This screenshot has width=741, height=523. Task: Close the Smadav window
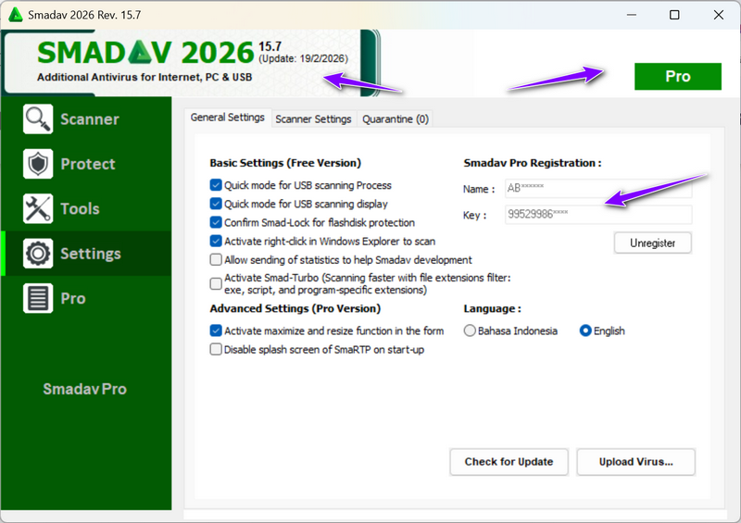click(x=719, y=15)
